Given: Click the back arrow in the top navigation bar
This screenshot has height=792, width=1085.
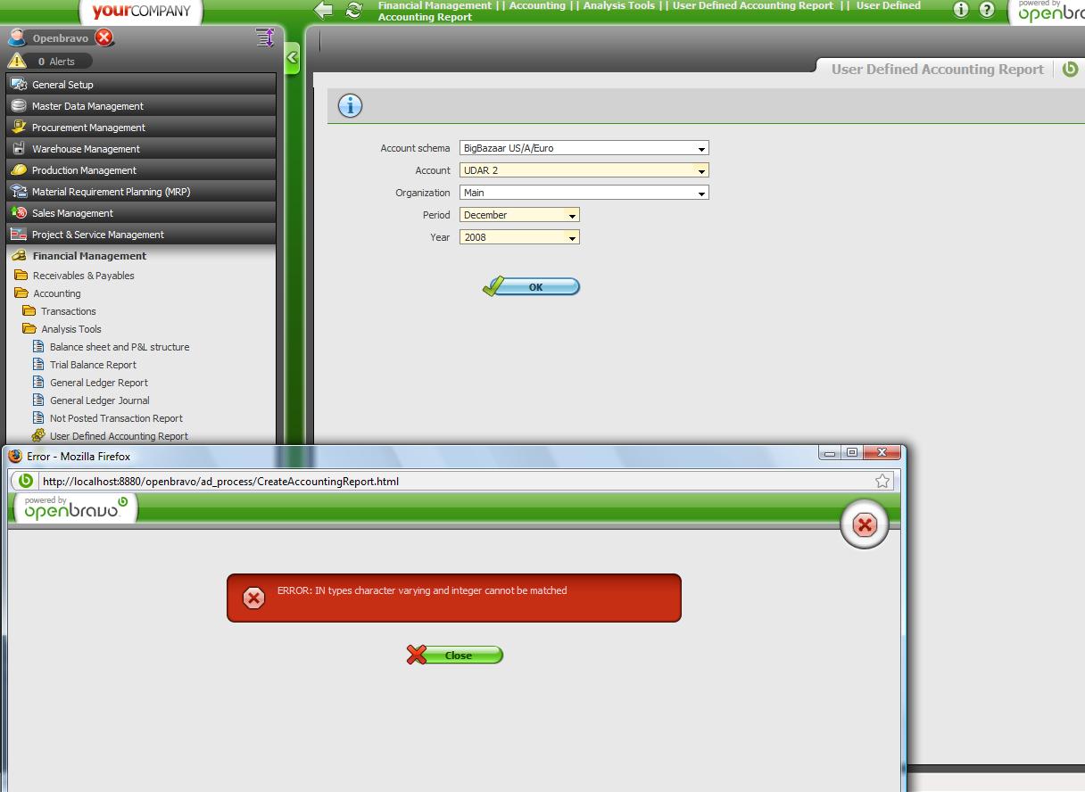Looking at the screenshot, I should (324, 10).
